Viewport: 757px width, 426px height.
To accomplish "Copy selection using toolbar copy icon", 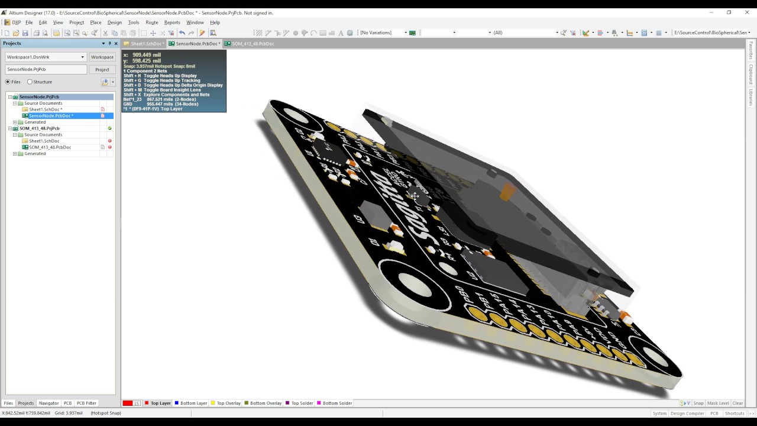I will tap(114, 33).
